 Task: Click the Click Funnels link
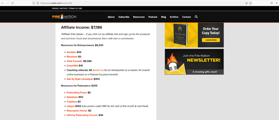click(x=75, y=61)
